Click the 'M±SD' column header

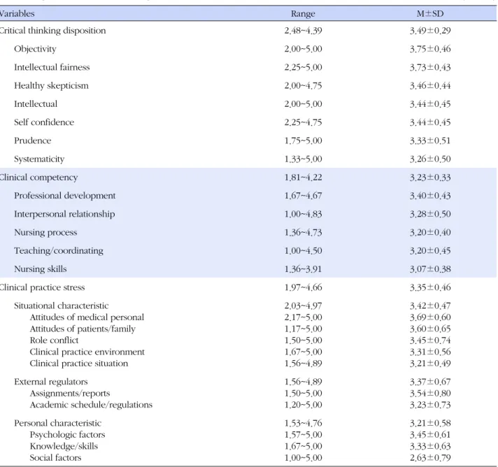(430, 14)
